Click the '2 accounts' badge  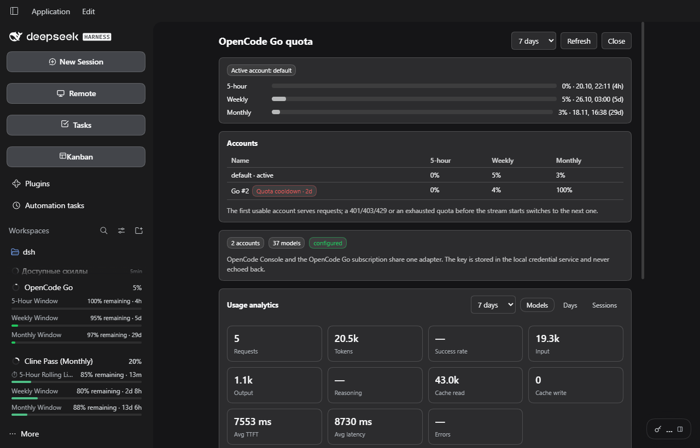click(x=246, y=243)
